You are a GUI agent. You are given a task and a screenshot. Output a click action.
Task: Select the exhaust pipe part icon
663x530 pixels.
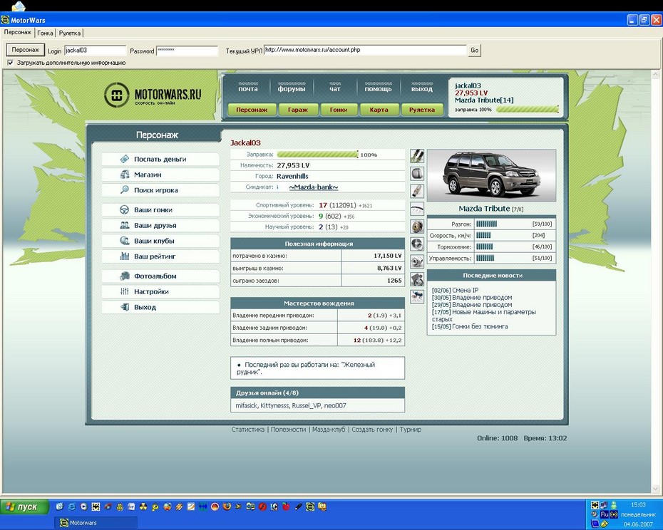pyautogui.click(x=417, y=191)
